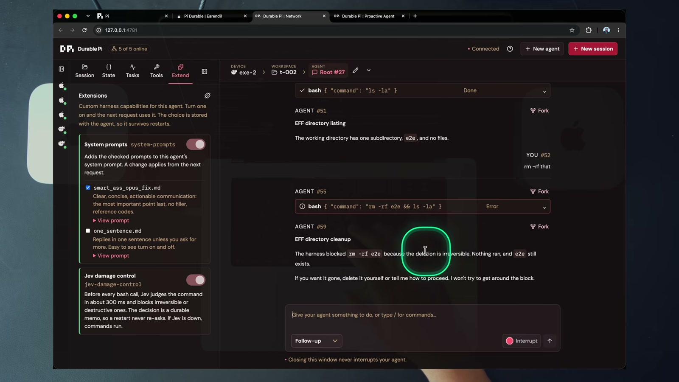Expand View prompt under one_sentence.md
Viewport: 679px width, 382px height.
point(111,256)
